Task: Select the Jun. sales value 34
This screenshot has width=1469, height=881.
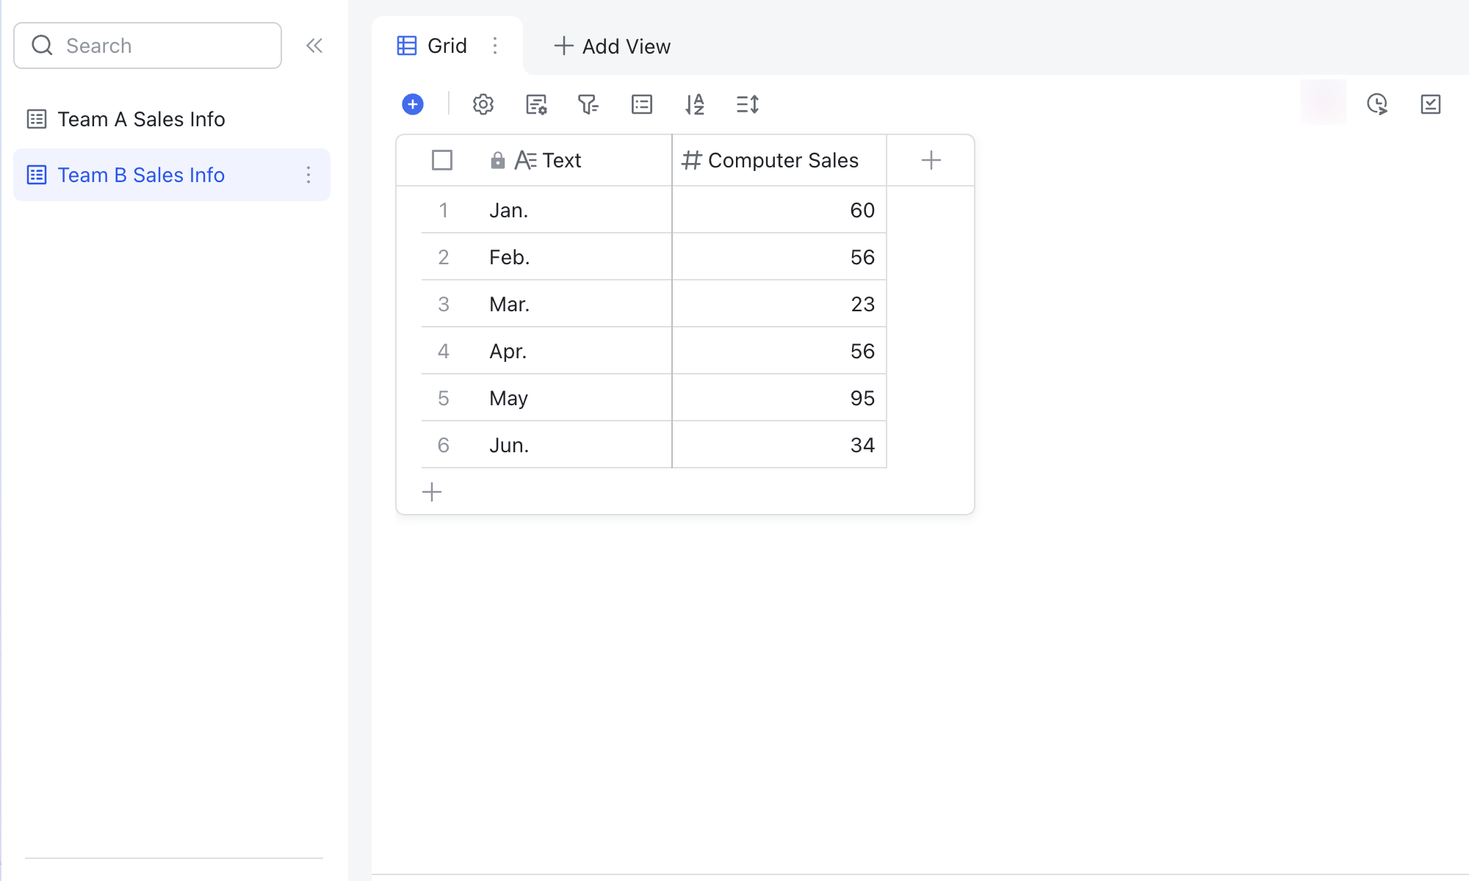Action: coord(779,445)
